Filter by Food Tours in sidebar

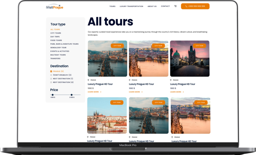click(56, 40)
